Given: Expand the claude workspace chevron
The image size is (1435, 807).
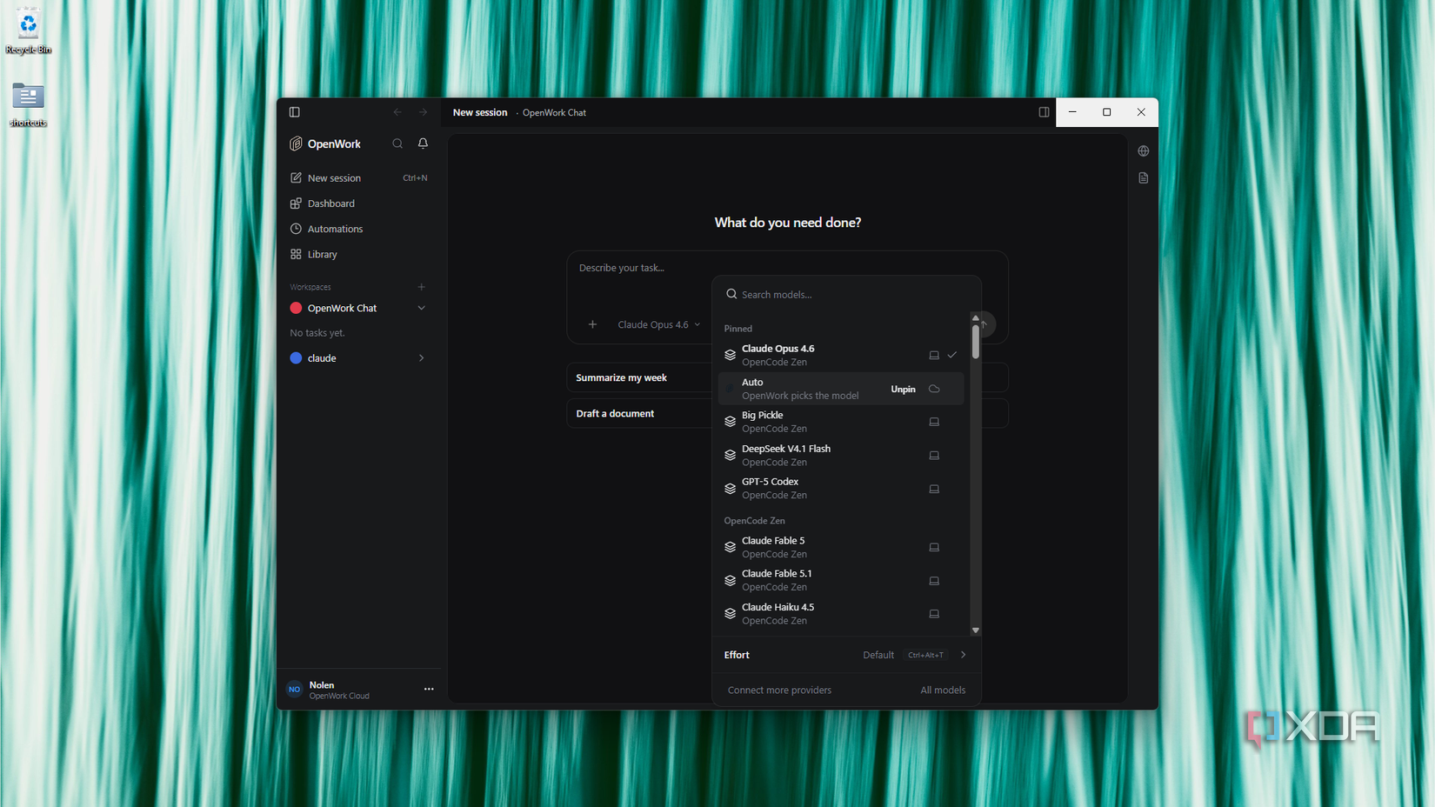Looking at the screenshot, I should (x=422, y=358).
